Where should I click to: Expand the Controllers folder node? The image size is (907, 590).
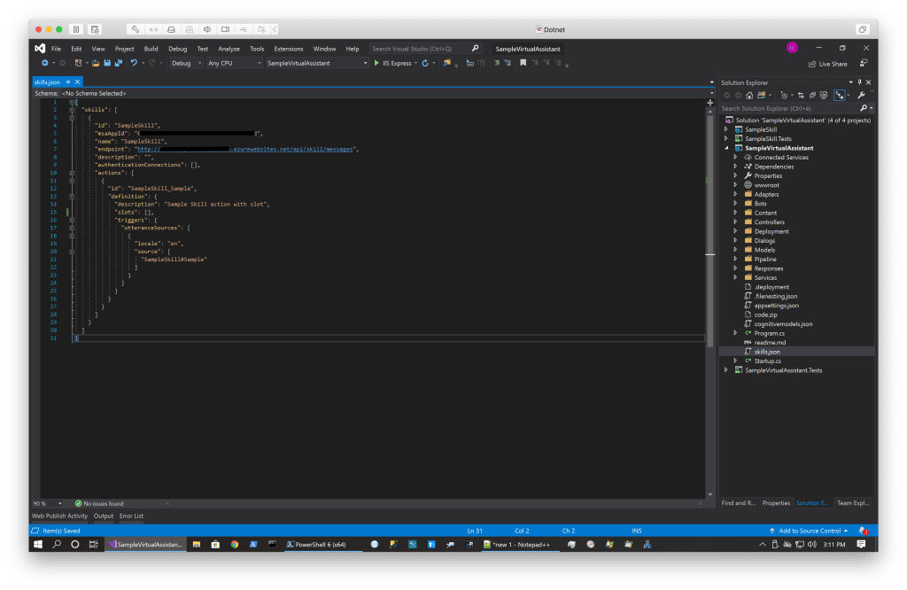coord(735,222)
